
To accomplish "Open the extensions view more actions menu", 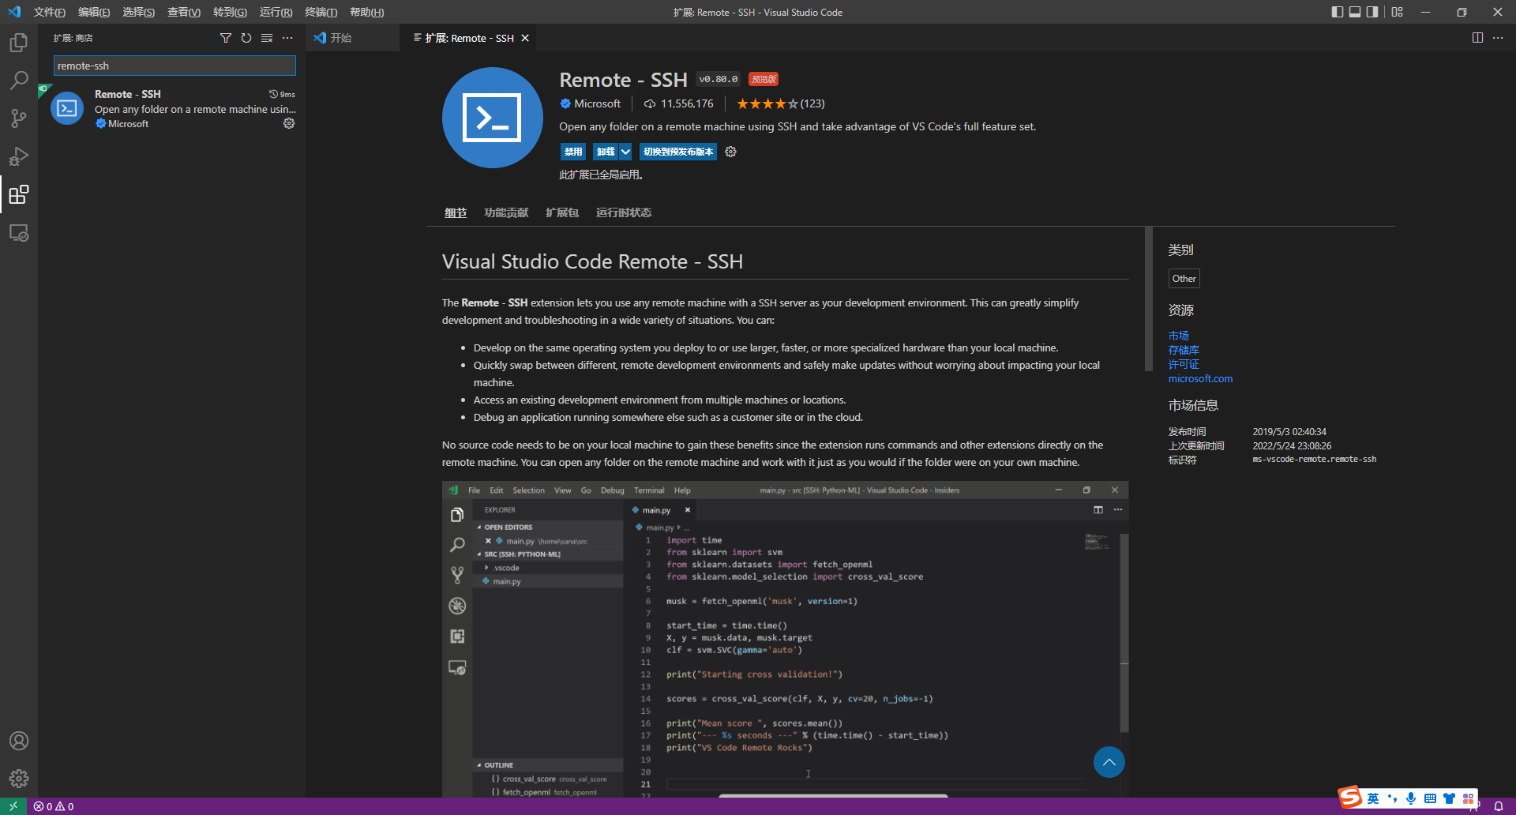I will (287, 38).
